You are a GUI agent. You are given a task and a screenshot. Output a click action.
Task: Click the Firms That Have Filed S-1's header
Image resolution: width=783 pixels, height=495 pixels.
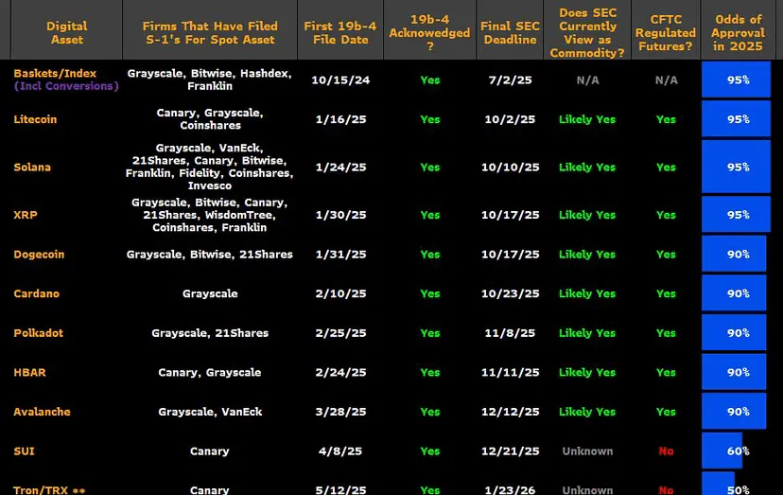click(210, 32)
